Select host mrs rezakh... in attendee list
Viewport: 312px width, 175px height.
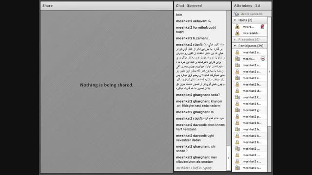[252, 33]
